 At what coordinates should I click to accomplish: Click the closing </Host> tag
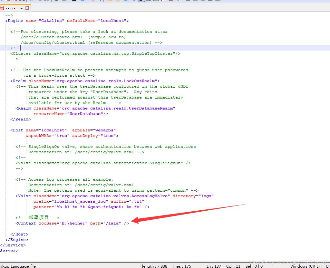(x=19, y=234)
